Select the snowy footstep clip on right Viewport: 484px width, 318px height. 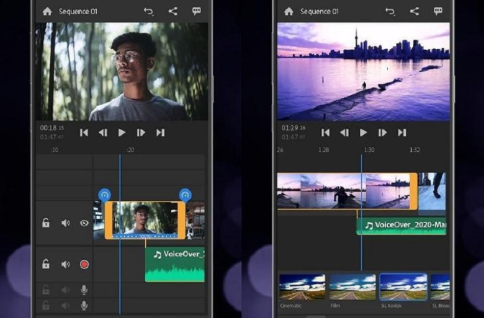point(432,192)
